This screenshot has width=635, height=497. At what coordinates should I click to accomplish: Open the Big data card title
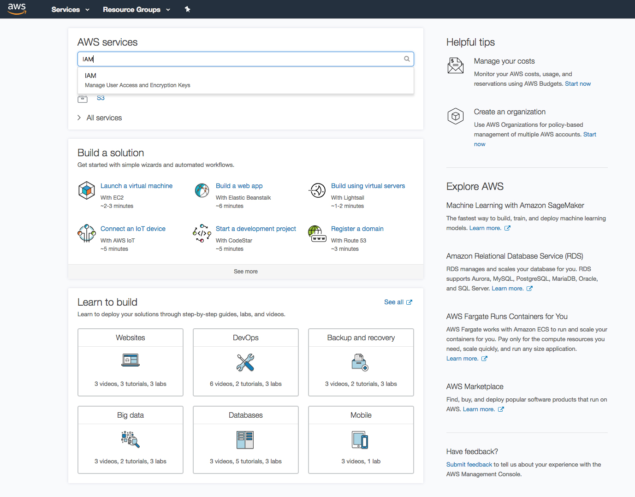pos(131,415)
